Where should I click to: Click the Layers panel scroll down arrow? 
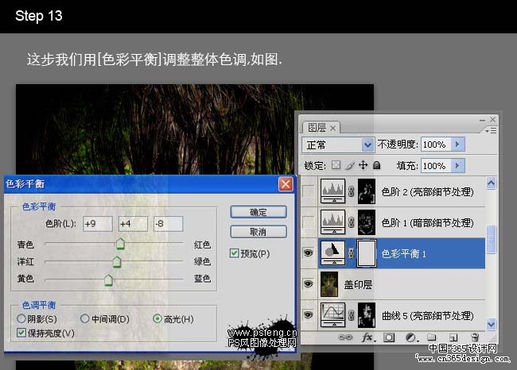tap(492, 324)
